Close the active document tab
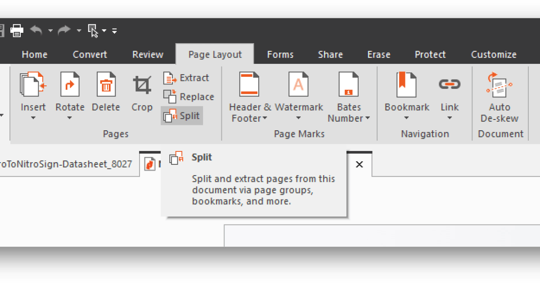The height and width of the screenshot is (283, 540). coord(359,164)
